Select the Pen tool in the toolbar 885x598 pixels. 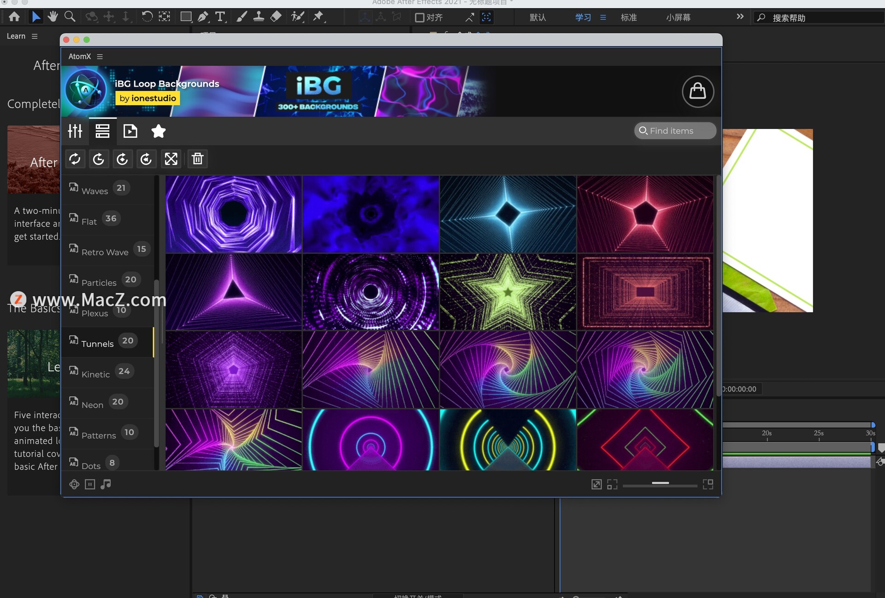tap(202, 17)
